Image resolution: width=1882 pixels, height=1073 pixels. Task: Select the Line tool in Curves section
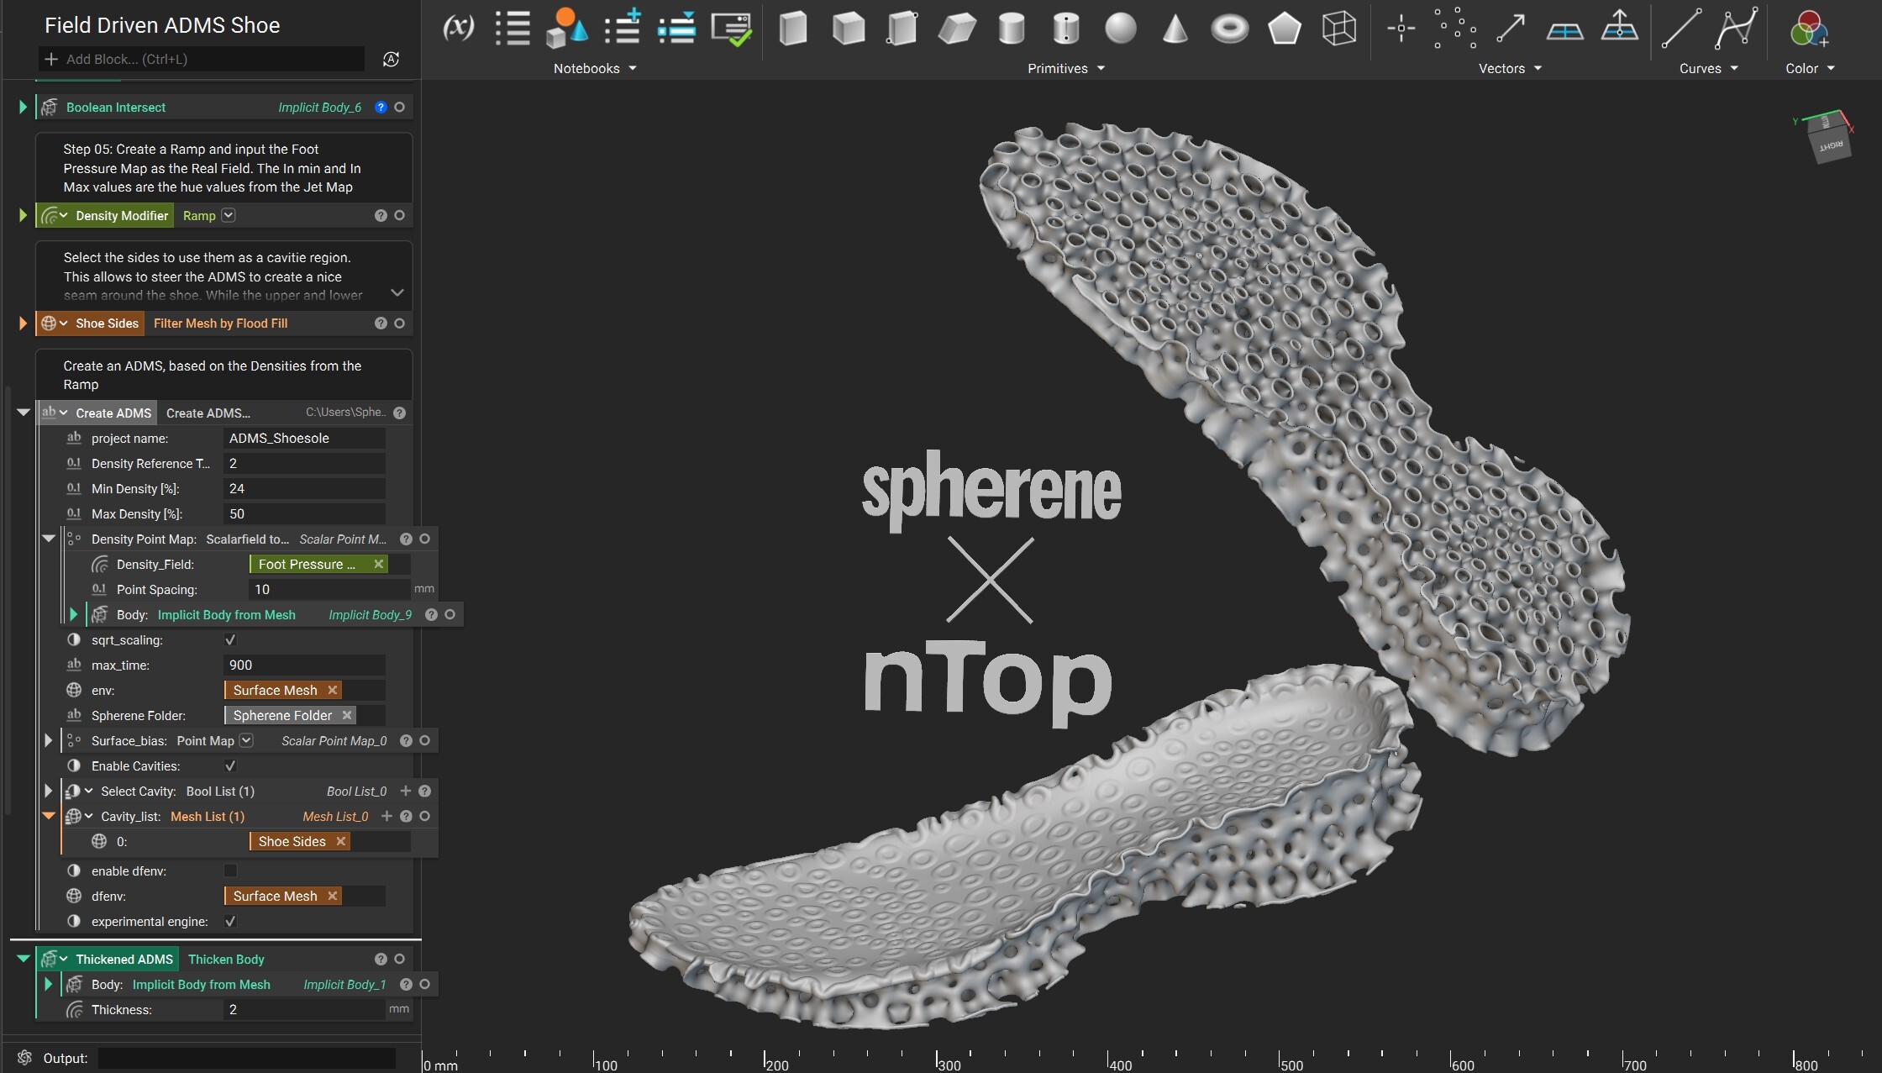click(x=1681, y=28)
